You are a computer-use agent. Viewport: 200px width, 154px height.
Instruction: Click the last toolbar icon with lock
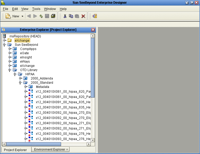tap(95, 16)
